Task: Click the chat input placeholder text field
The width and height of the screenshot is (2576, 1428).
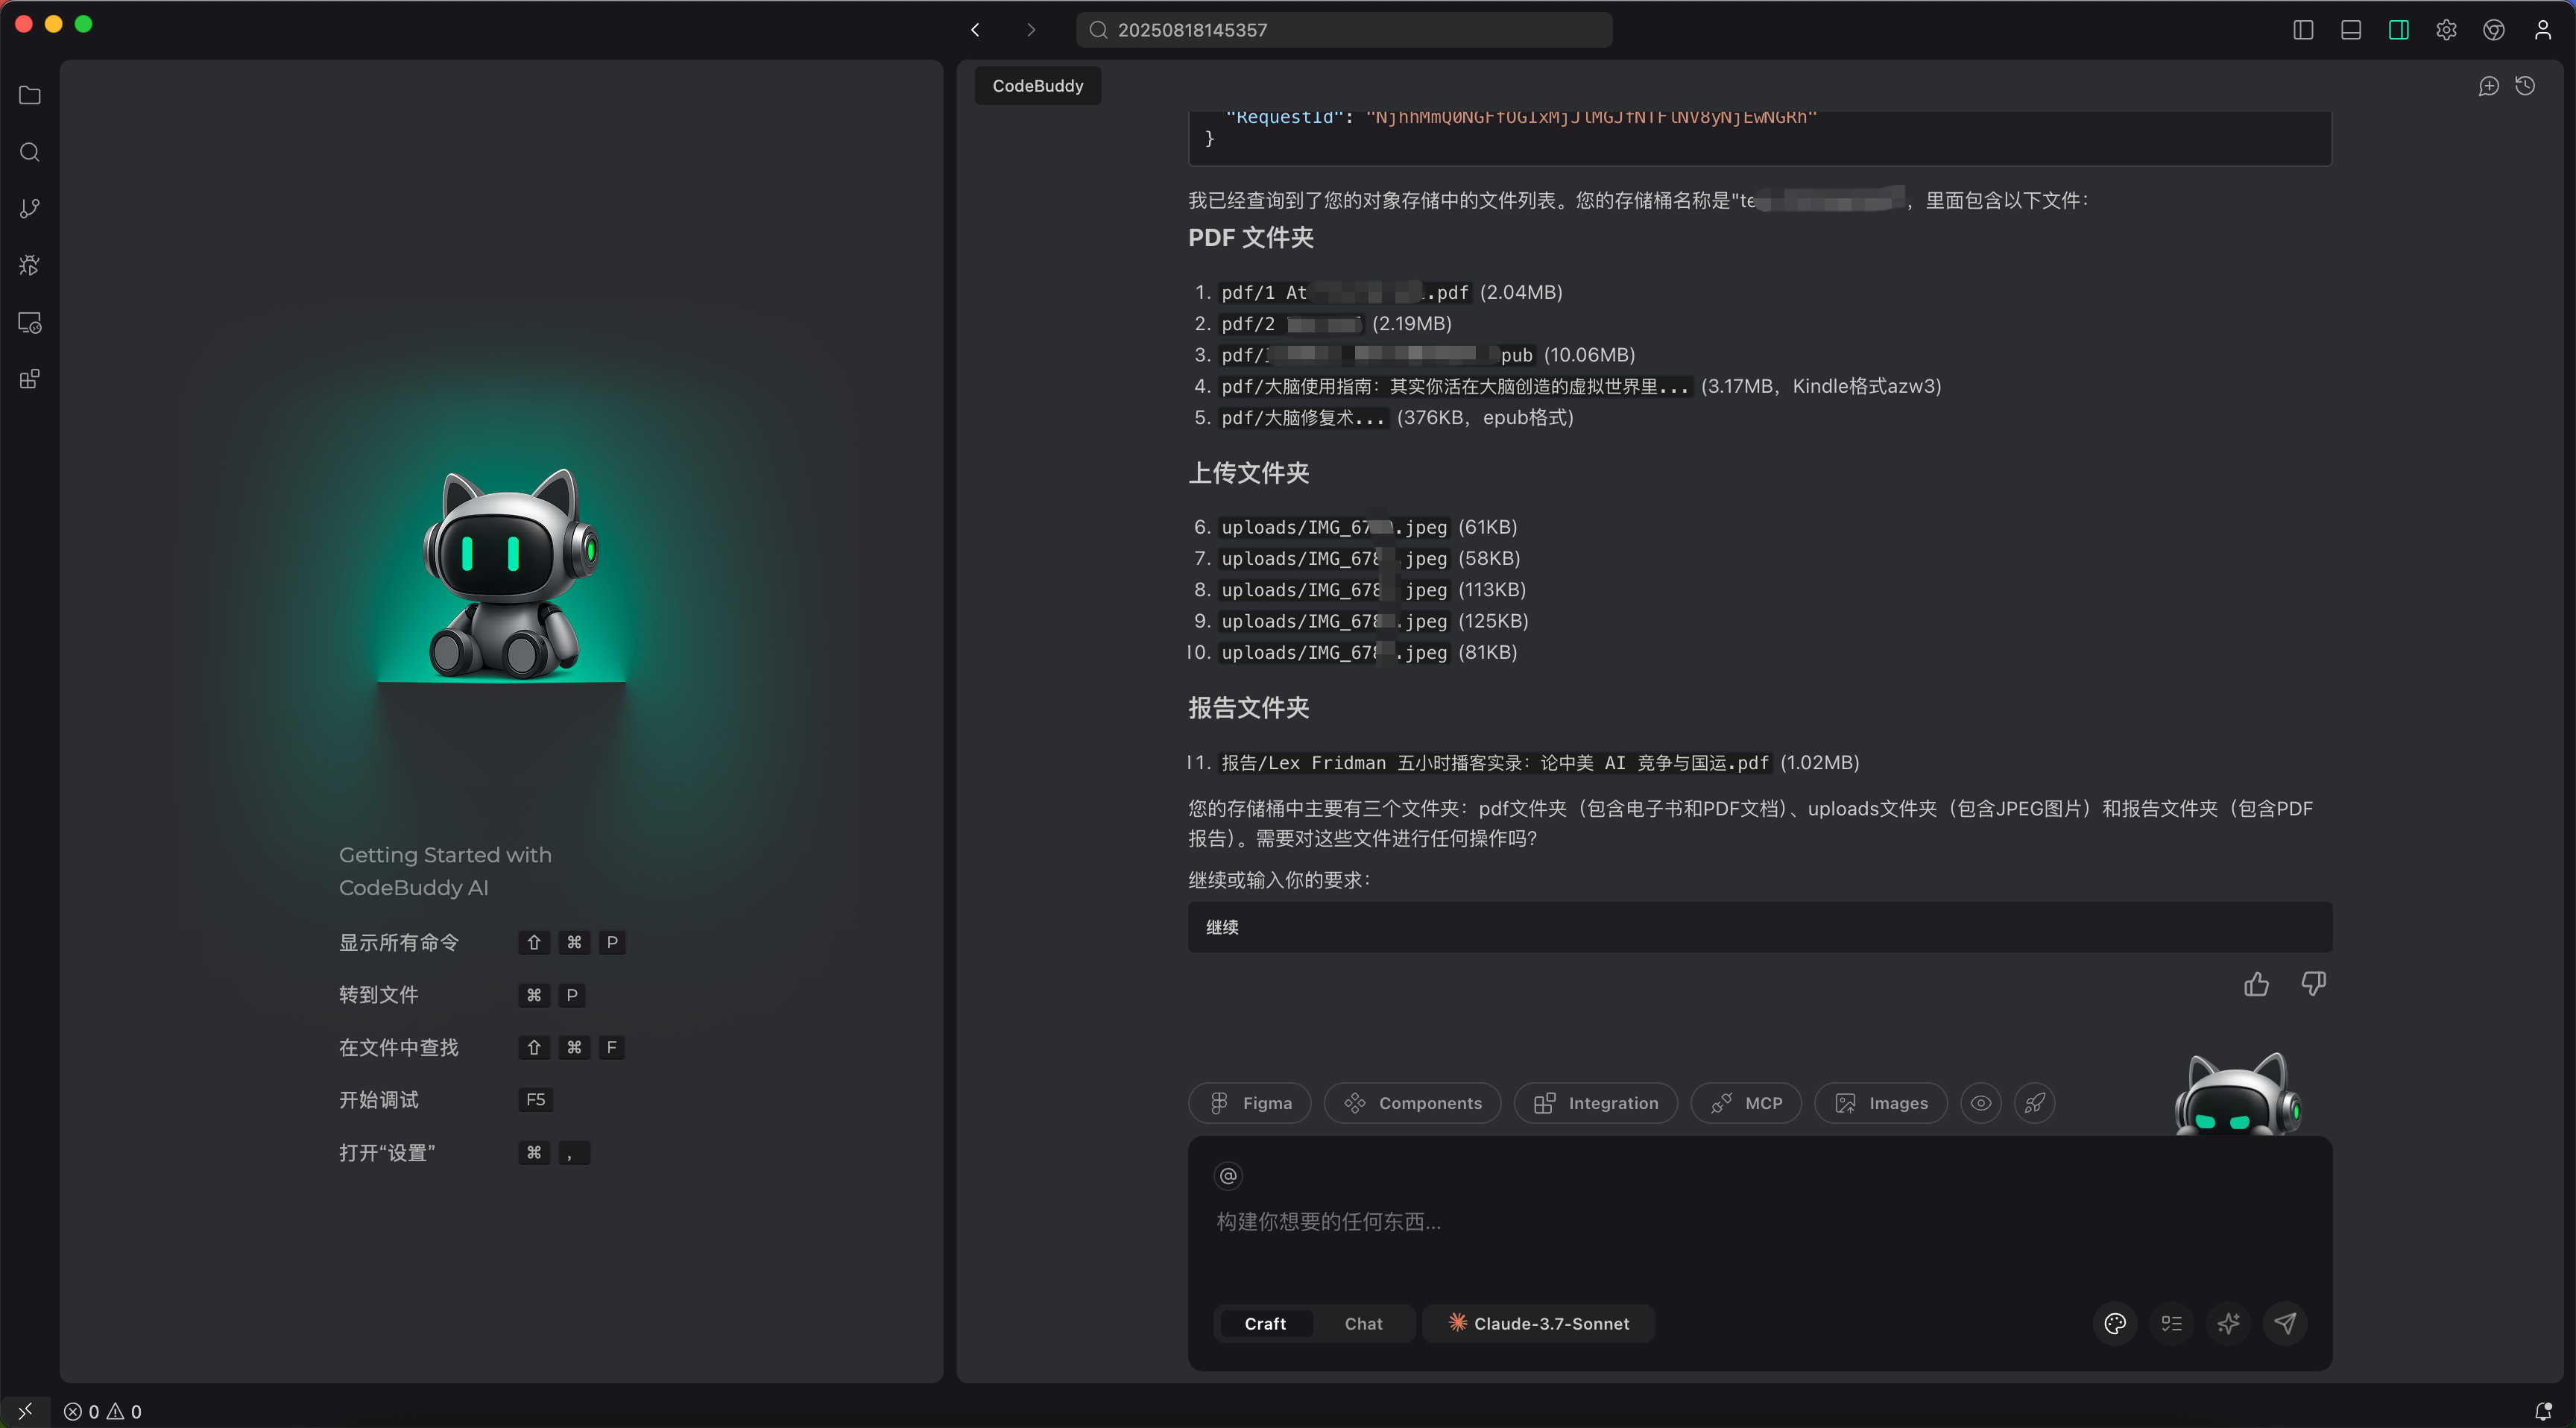Action: 1328,1221
